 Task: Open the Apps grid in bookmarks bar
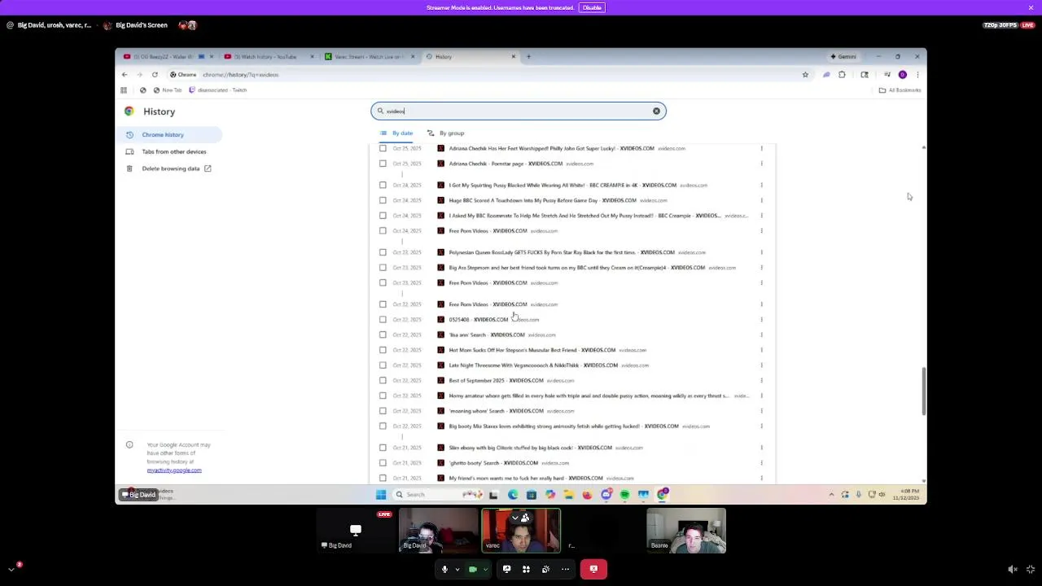(124, 90)
